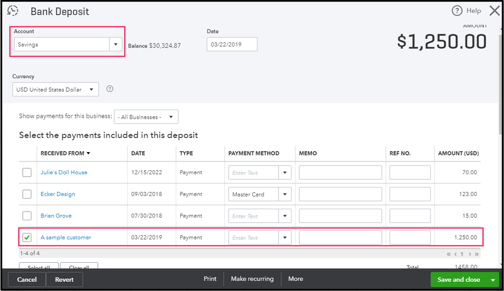
Task: Open the Ecker Design customer link
Action: [x=58, y=194]
